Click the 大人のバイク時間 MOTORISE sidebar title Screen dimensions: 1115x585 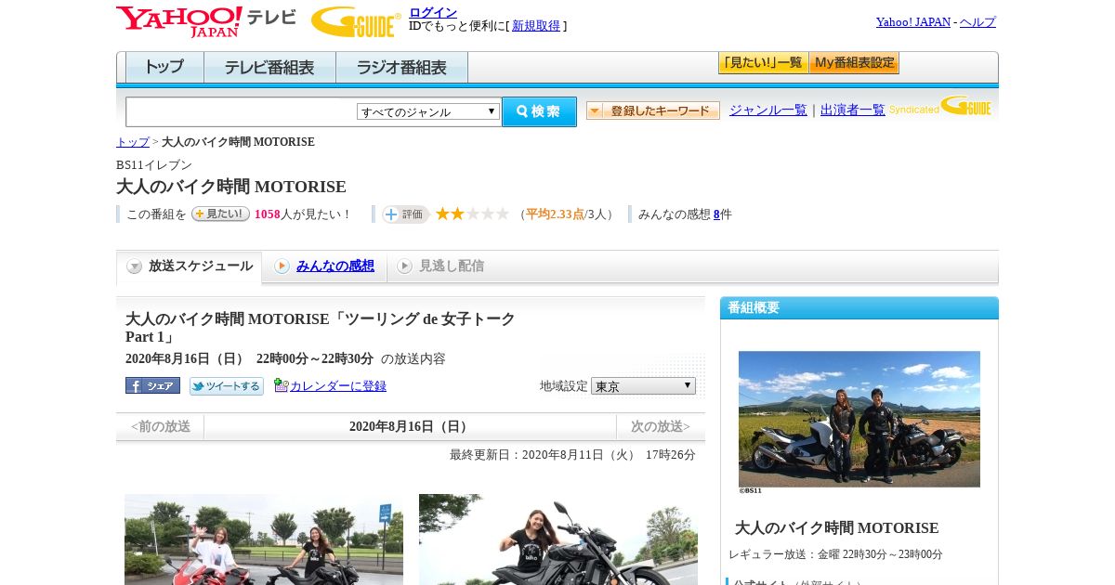[837, 528]
